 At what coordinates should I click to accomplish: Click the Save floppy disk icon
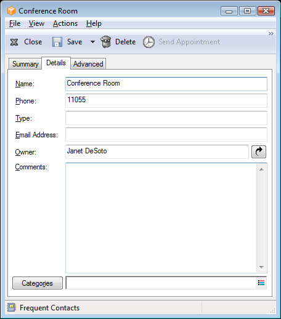click(x=57, y=42)
